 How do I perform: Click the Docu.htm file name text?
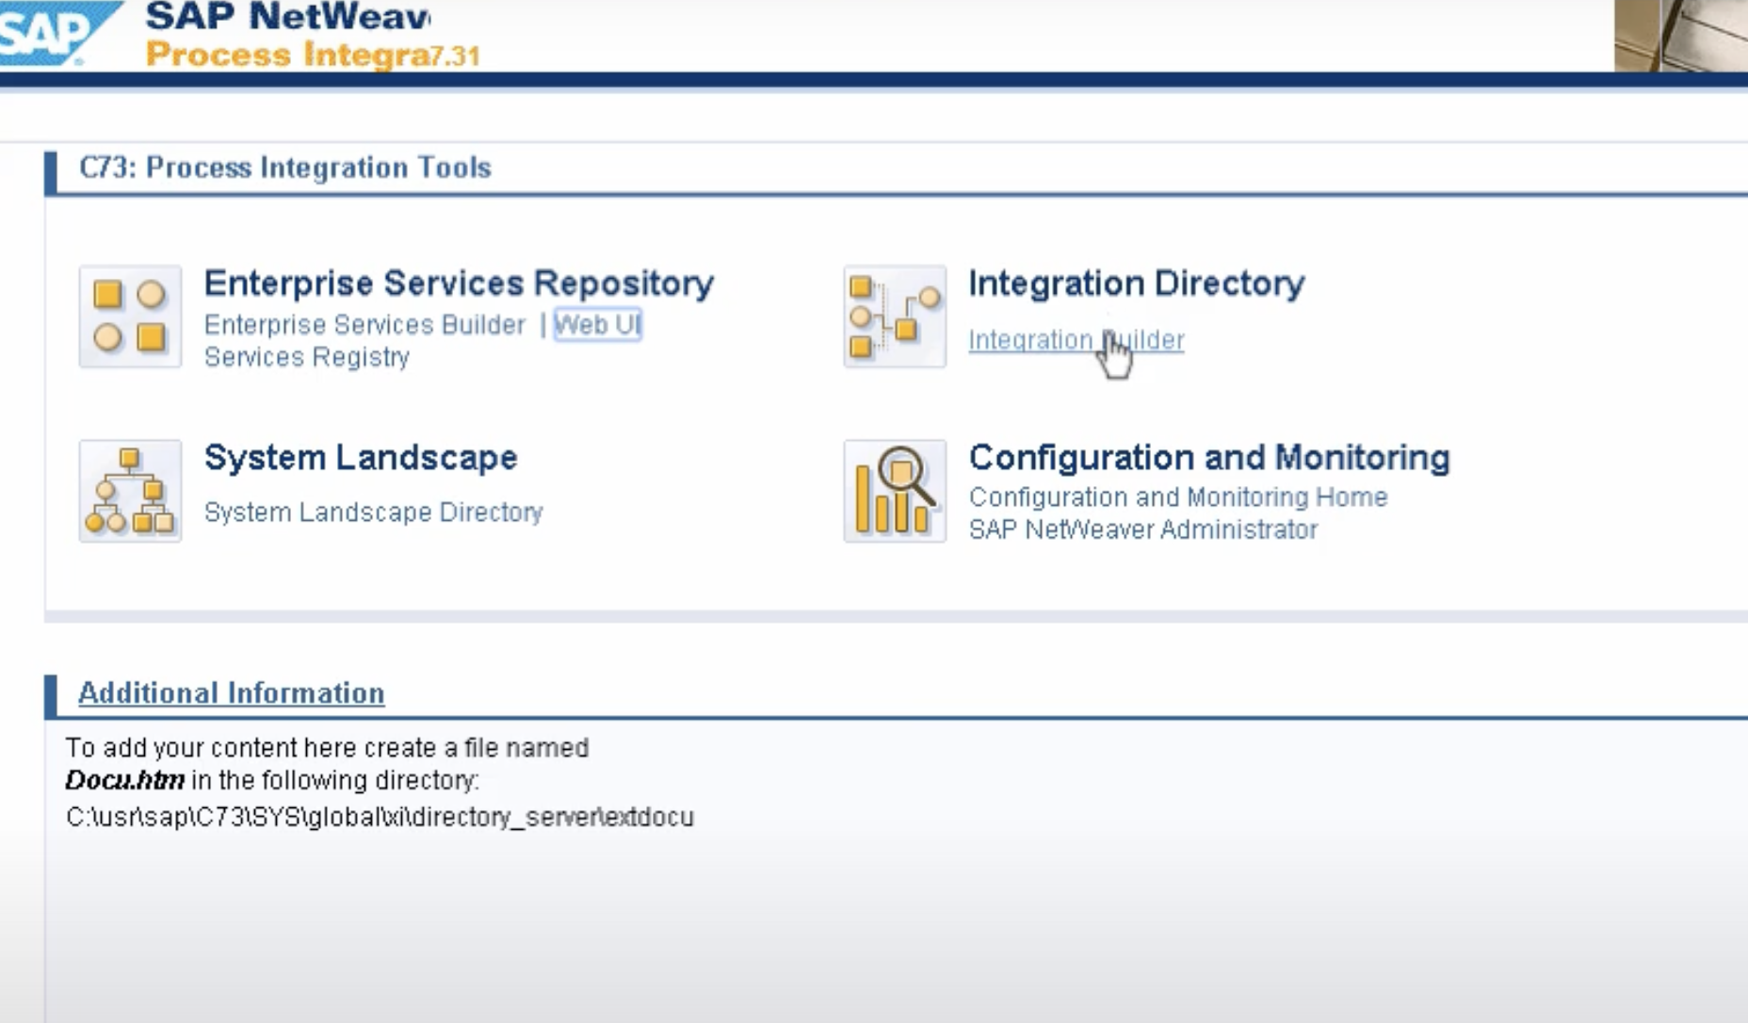pos(124,781)
